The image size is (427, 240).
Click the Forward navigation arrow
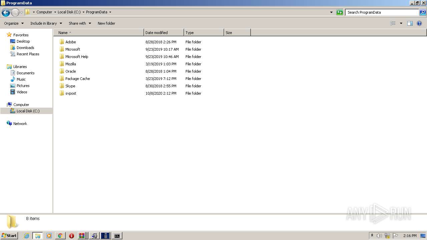click(15, 13)
